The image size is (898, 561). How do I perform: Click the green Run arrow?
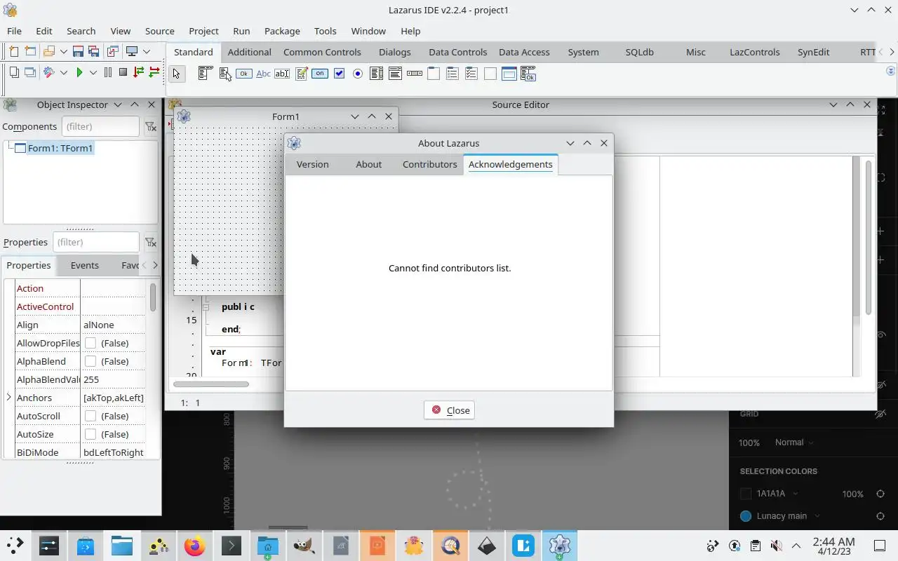pyautogui.click(x=79, y=72)
